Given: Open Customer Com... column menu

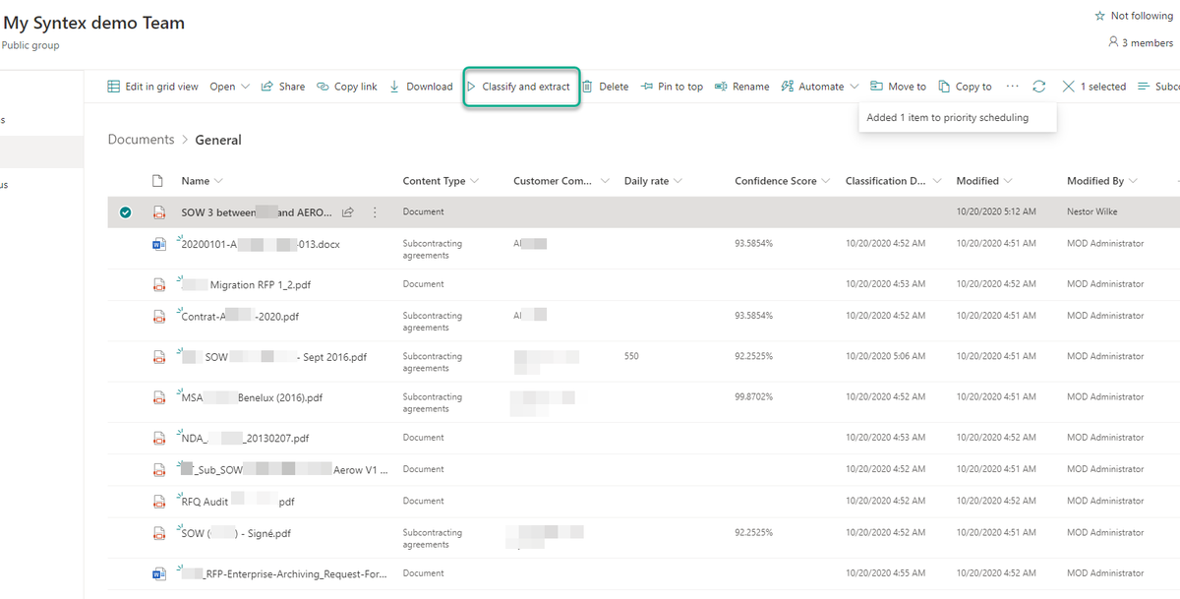Looking at the screenshot, I should pyautogui.click(x=561, y=181).
